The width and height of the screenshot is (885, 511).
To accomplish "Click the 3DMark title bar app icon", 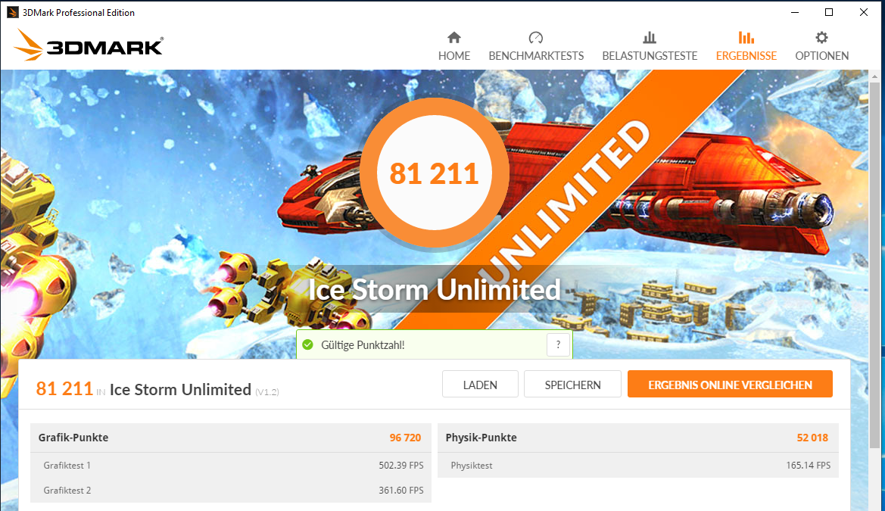I will coord(12,12).
